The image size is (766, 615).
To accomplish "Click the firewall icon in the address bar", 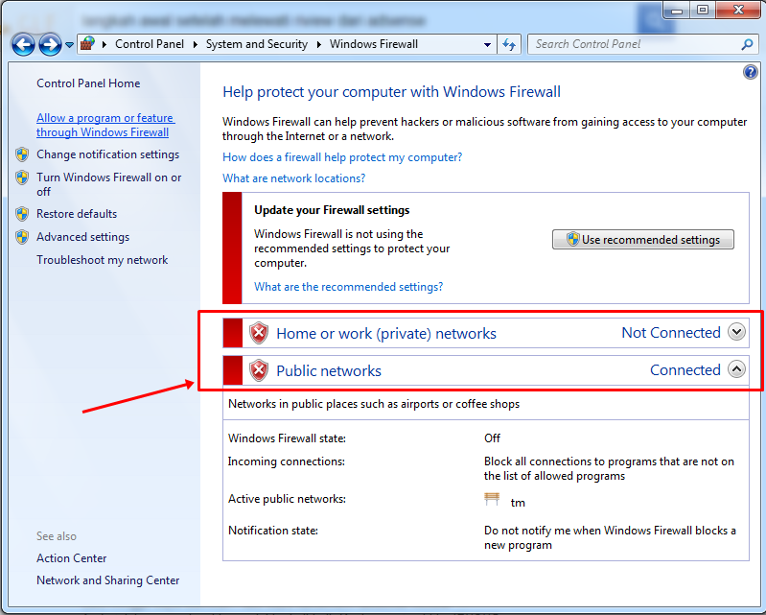I will (88, 44).
